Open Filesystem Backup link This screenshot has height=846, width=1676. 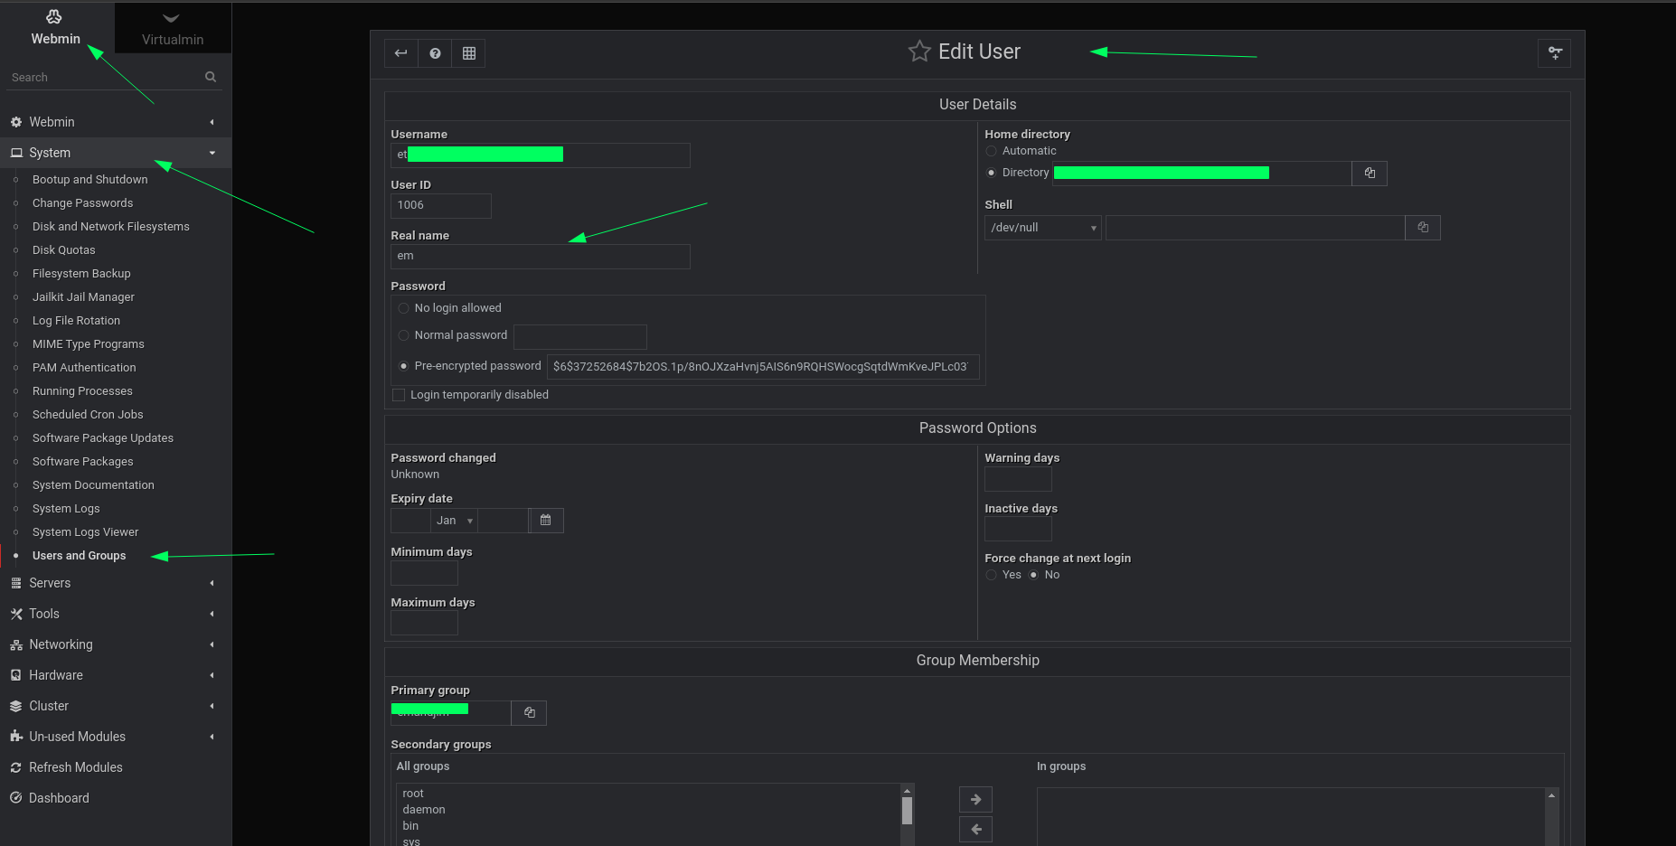tap(81, 274)
